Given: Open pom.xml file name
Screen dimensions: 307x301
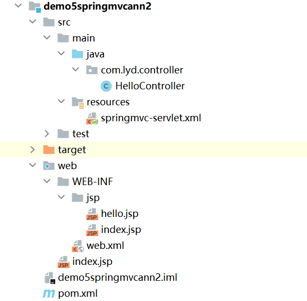Looking at the screenshot, I should coord(78,294).
